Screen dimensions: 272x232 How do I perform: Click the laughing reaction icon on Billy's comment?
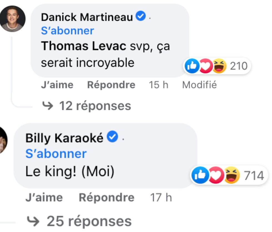(232, 176)
